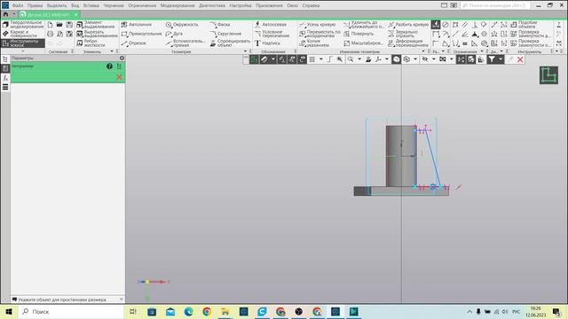
Task: Choose Копия указанием tool
Action: (x=313, y=43)
